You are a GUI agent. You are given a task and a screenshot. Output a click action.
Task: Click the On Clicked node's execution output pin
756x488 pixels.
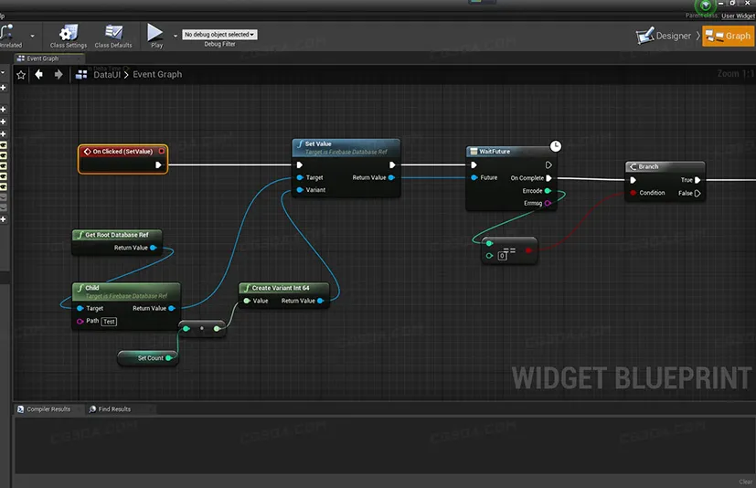tap(158, 164)
